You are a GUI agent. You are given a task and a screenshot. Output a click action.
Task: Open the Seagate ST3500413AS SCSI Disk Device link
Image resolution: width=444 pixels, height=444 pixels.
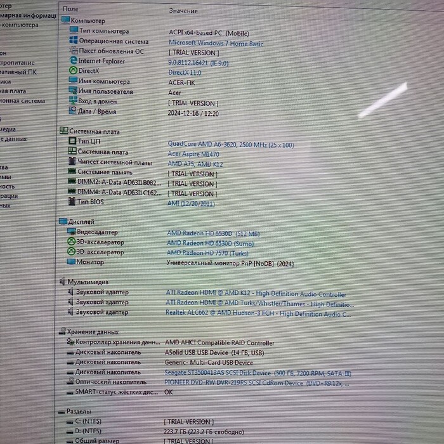coord(258,373)
